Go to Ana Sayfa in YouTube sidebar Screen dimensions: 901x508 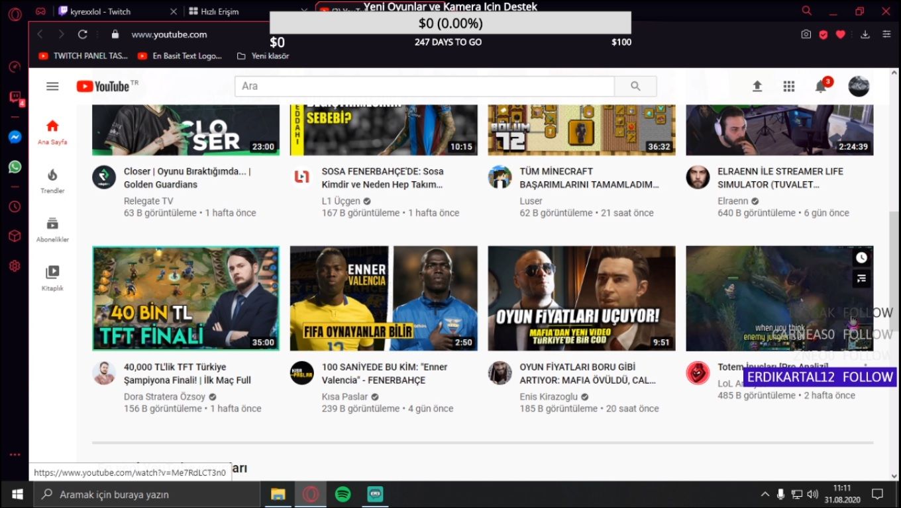coord(52,132)
